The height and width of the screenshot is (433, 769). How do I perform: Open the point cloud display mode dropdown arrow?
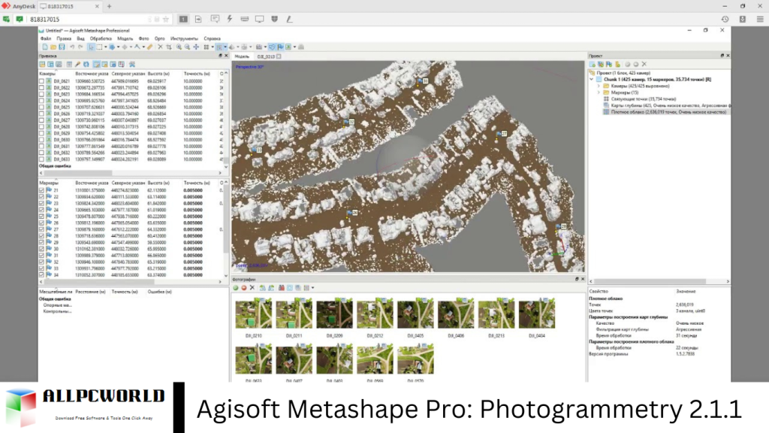tap(225, 47)
